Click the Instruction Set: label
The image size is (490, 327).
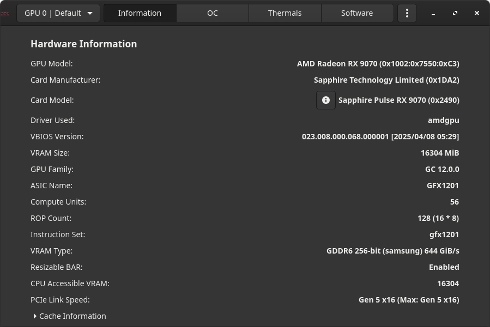coord(57,235)
